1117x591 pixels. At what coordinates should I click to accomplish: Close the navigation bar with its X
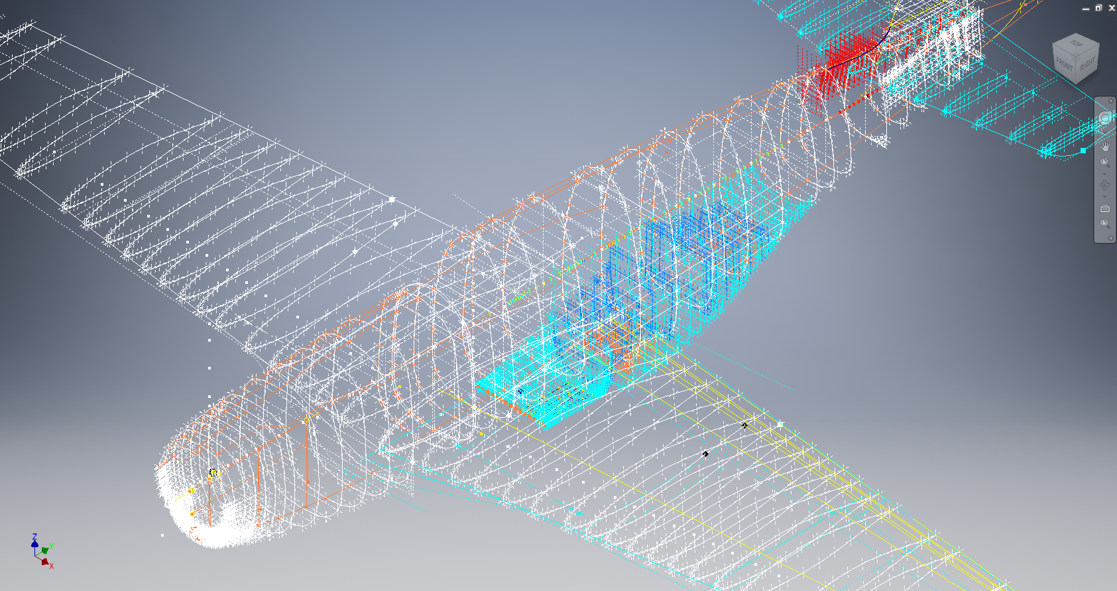point(1111,101)
